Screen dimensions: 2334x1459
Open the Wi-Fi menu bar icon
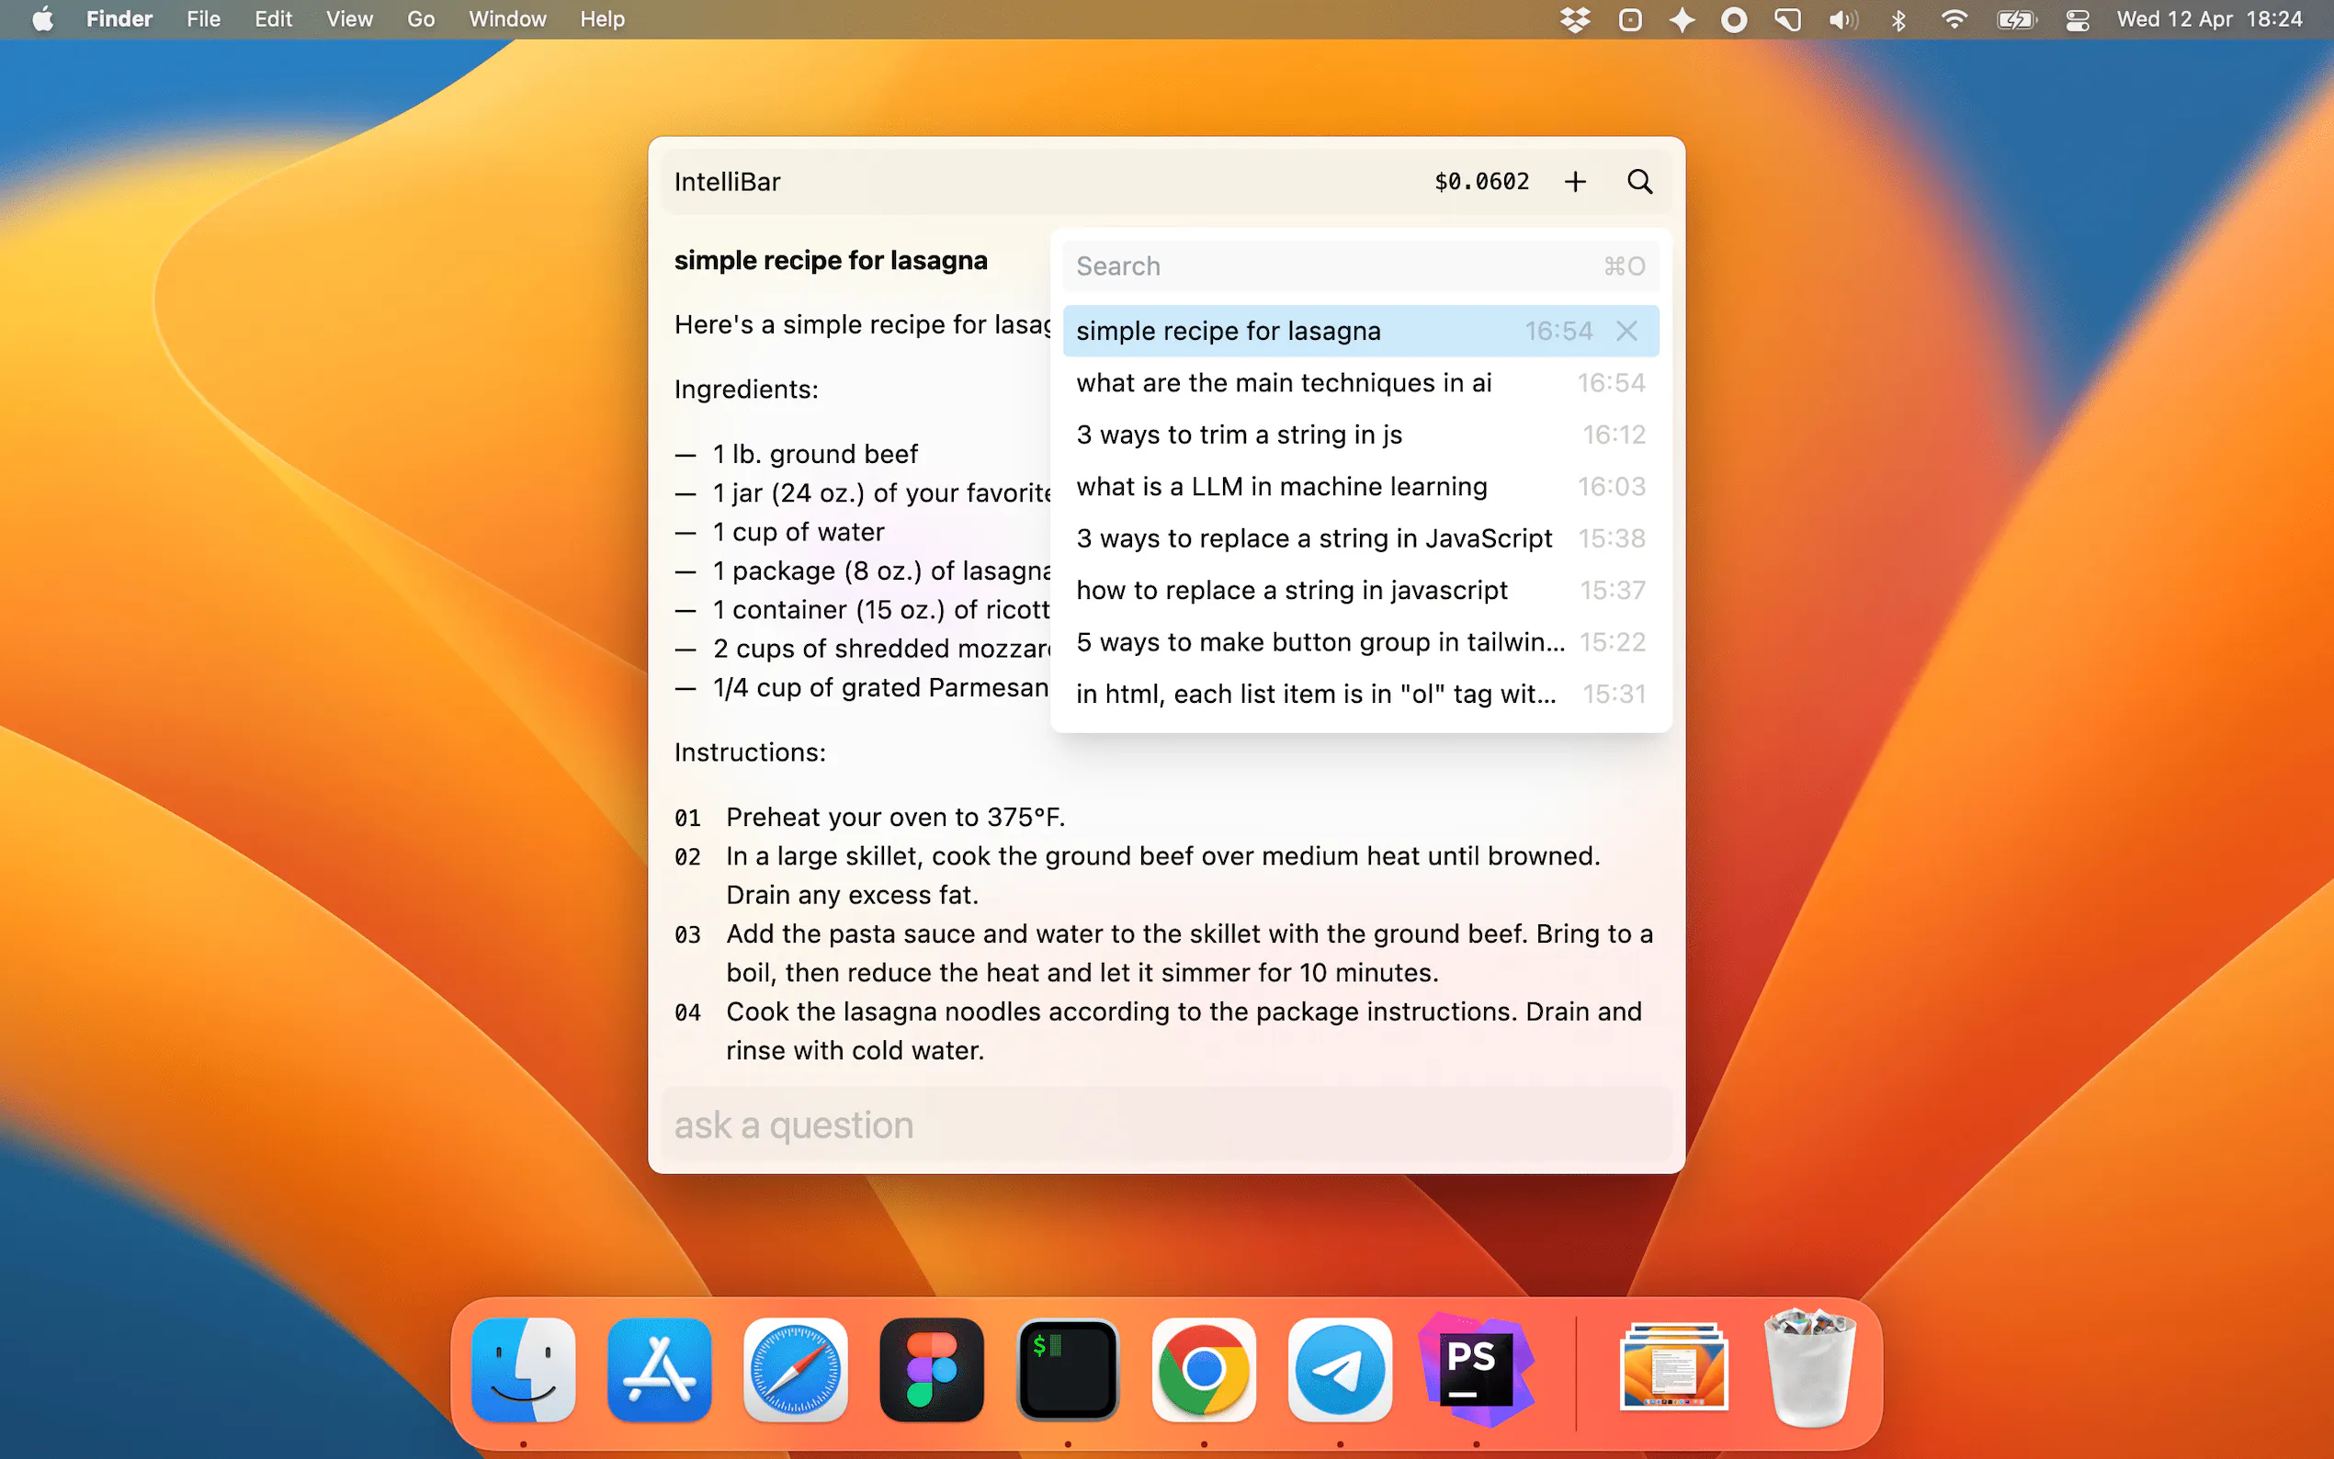click(x=1954, y=19)
